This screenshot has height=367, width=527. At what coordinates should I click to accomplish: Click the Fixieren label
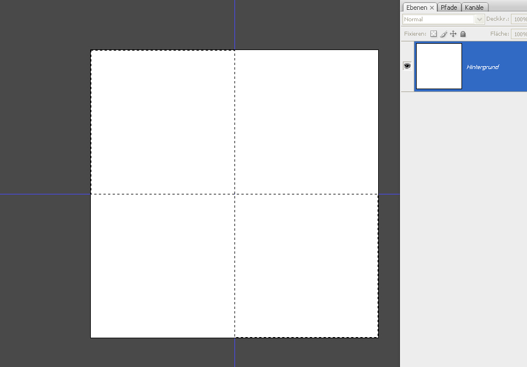415,33
